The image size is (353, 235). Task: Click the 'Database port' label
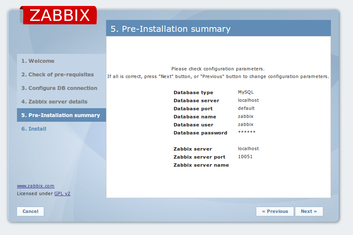point(193,109)
